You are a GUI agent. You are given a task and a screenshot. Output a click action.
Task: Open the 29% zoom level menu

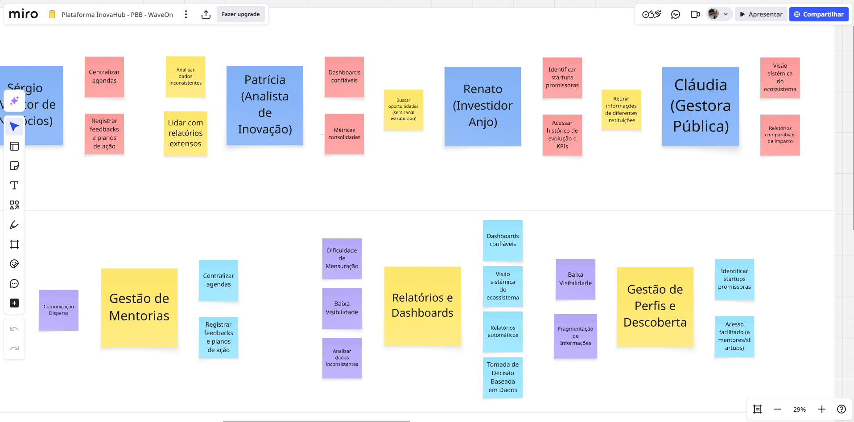pyautogui.click(x=799, y=409)
